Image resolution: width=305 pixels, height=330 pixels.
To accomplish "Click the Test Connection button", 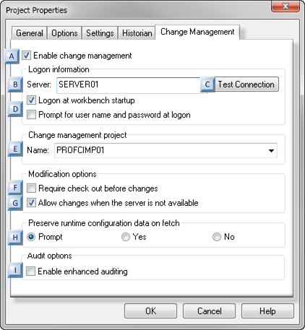I will click(x=246, y=84).
